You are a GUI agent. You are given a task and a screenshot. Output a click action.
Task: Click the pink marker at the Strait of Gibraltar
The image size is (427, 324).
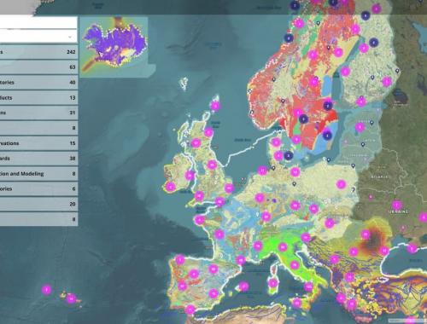[x=190, y=310]
